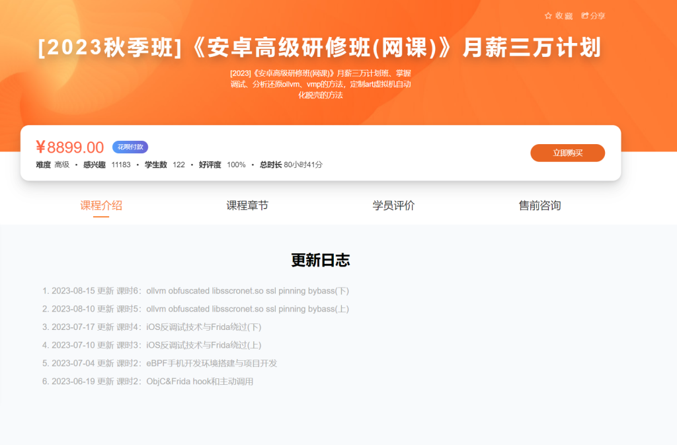Click the ¥8899.00 price
The height and width of the screenshot is (445, 677).
click(x=70, y=147)
